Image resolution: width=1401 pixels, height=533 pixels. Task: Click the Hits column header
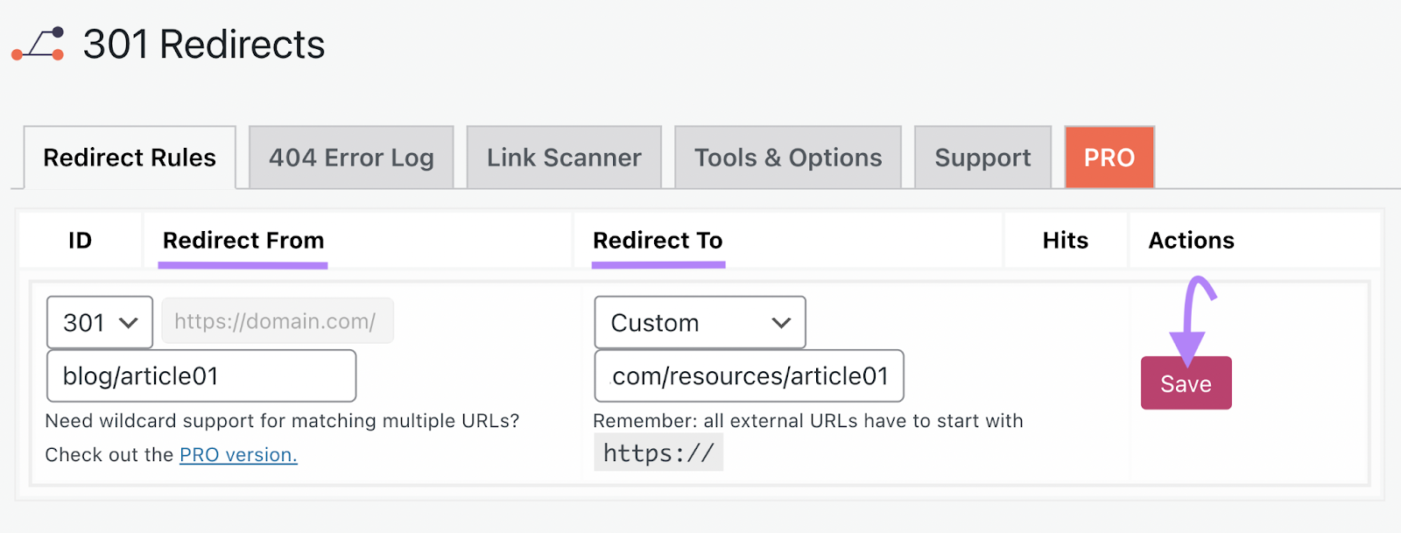pos(1064,240)
